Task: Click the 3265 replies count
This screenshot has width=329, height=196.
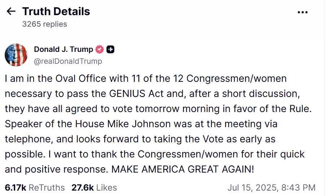Action: [x=44, y=24]
